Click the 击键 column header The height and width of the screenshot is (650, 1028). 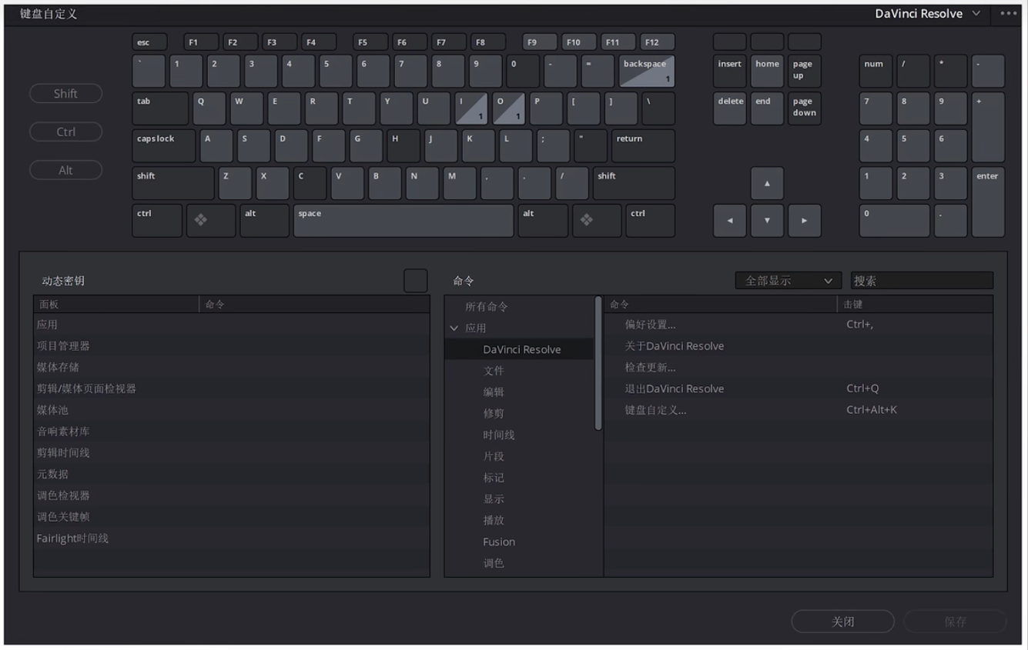(915, 305)
